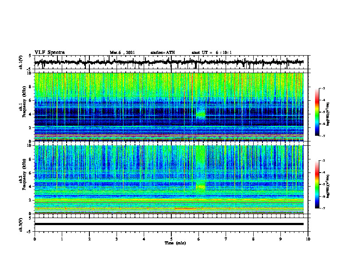Click the time axis tick label '5'
Viewport: 347px width, 268px height.
(x=171, y=239)
